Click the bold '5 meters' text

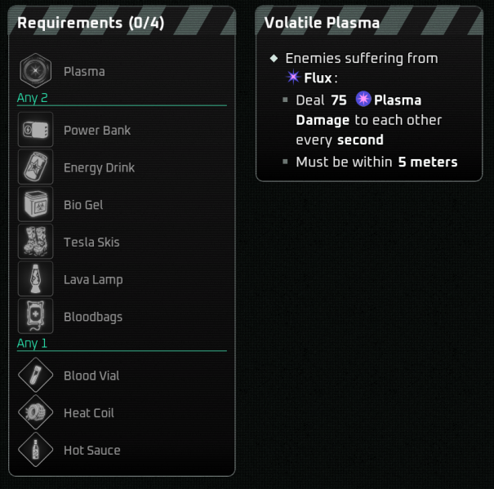click(x=428, y=162)
